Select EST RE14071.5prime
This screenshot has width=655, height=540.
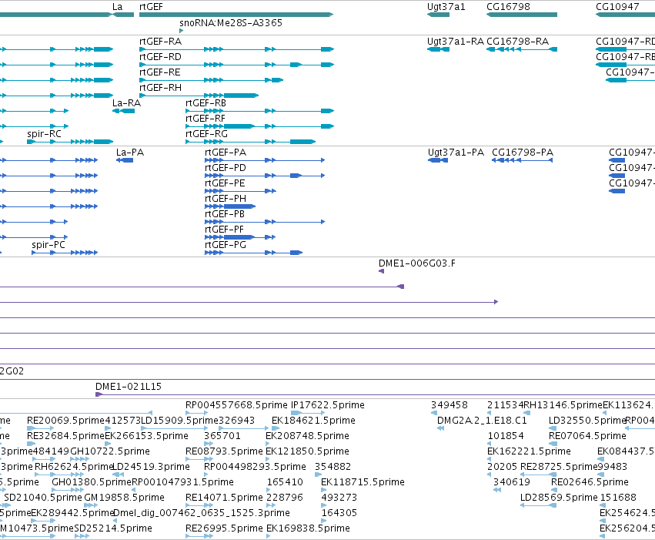pos(224,498)
